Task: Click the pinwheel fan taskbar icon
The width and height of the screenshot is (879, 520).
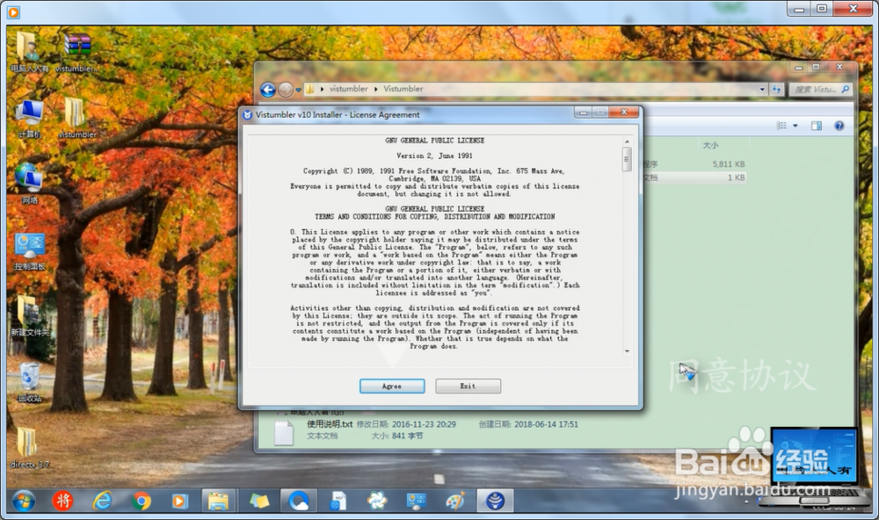Action: pos(377,501)
